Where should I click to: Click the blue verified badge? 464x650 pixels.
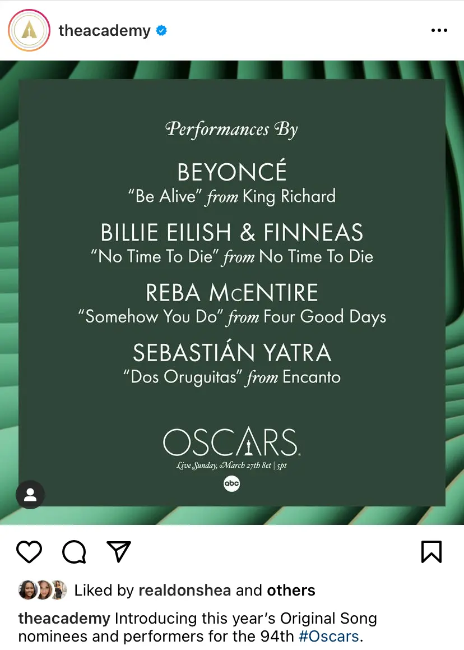(x=161, y=30)
